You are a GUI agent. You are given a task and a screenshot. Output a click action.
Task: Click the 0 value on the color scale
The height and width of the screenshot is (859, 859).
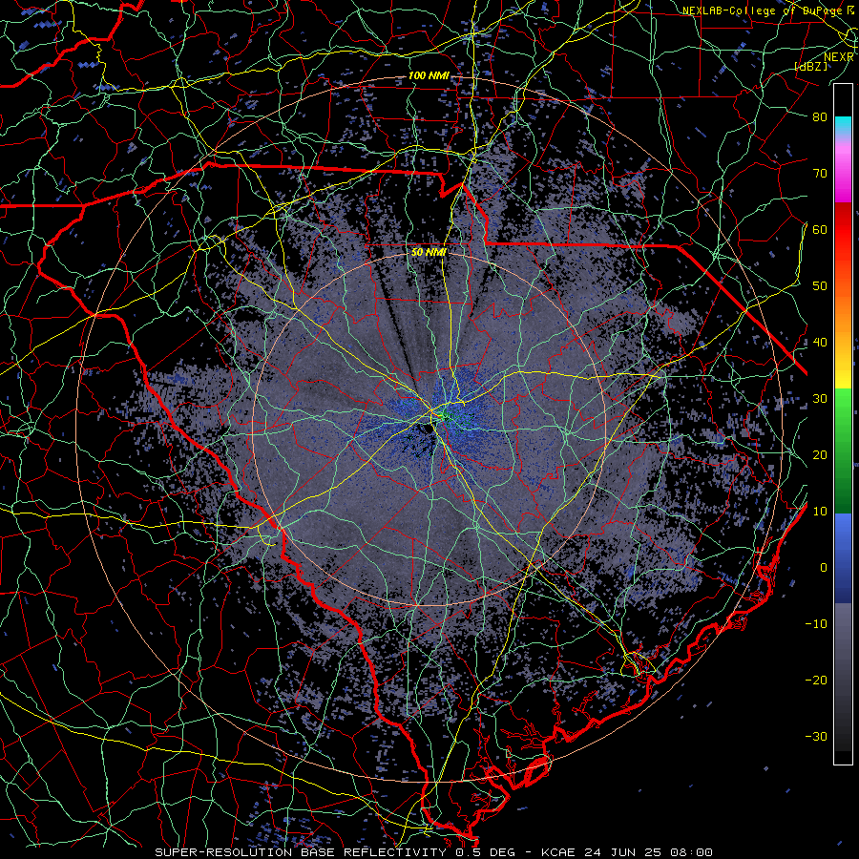pos(824,568)
